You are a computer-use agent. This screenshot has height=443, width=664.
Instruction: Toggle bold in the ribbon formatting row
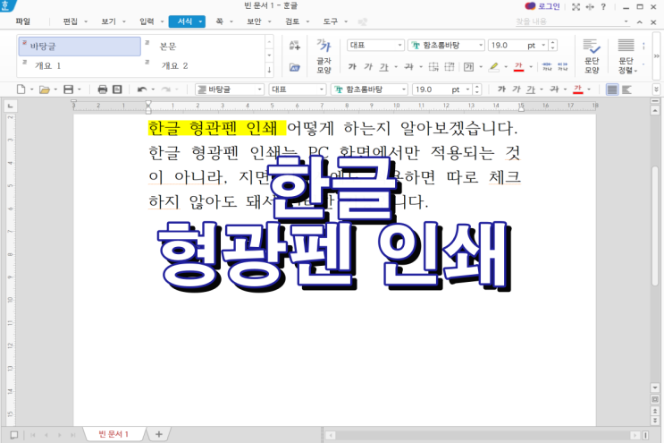tap(352, 66)
